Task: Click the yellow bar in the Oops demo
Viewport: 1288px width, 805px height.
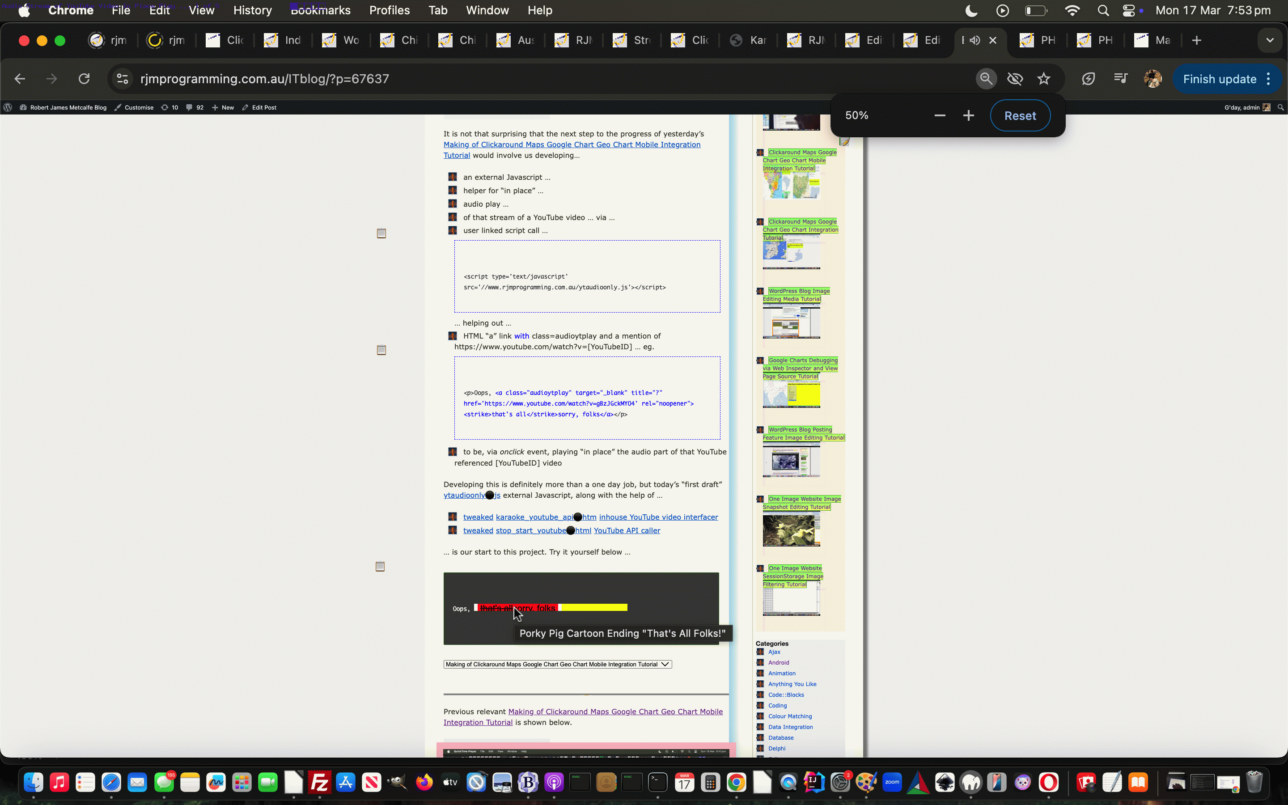Action: (594, 607)
